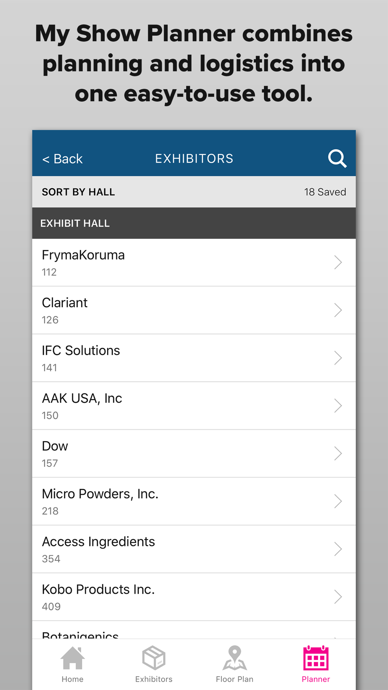Go back using Back button
Screen dimensions: 388x690
62,159
